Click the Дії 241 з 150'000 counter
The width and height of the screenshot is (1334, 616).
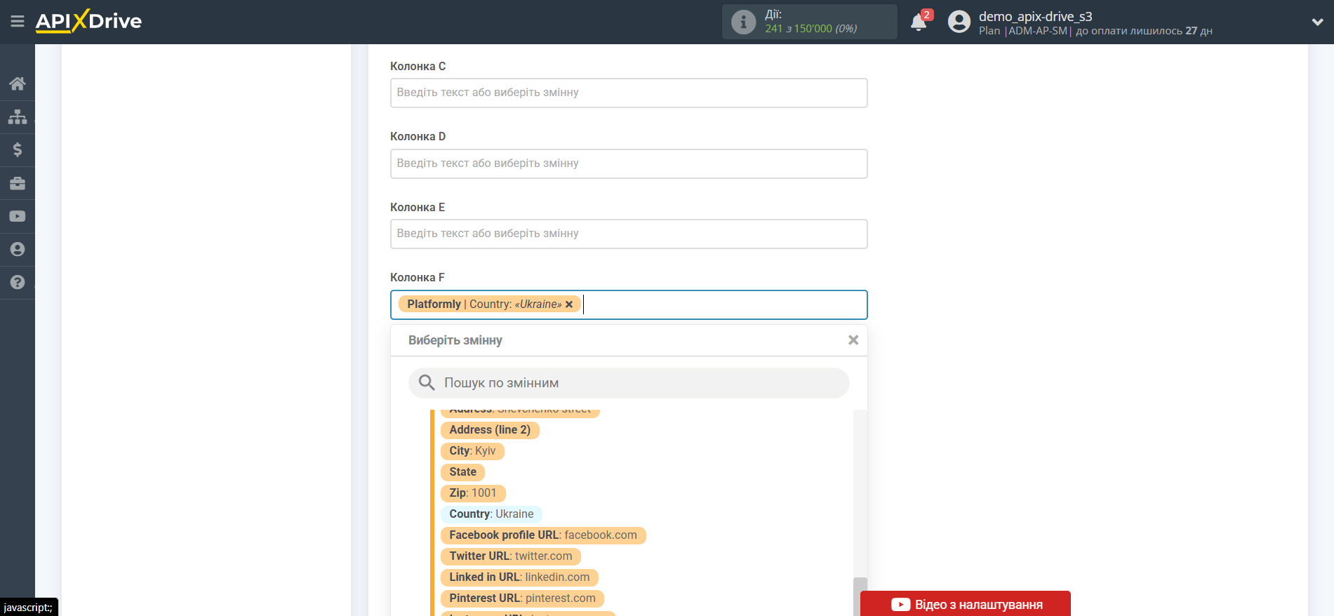pyautogui.click(x=811, y=22)
